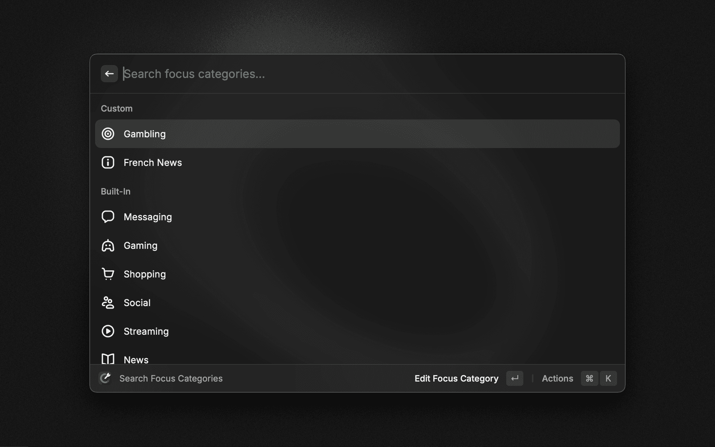Choose the News category at the bottom
The image size is (715, 447).
pyautogui.click(x=136, y=359)
